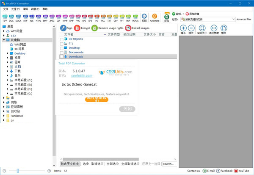Select the BMP conversion format icon
This screenshot has height=175, width=254.
click(45, 18)
